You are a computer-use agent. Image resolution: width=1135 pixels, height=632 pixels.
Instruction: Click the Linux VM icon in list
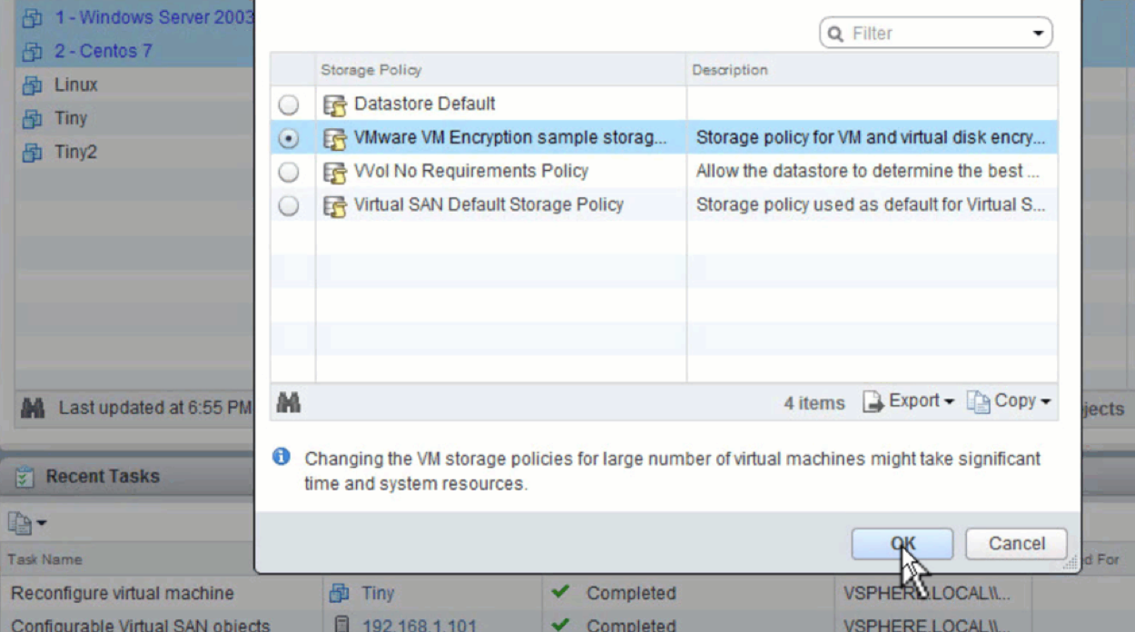[x=33, y=84]
